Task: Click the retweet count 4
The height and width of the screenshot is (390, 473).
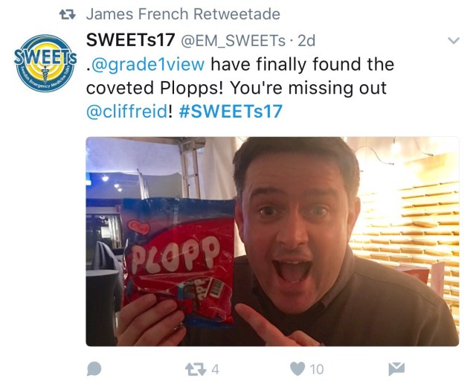Action: click(x=215, y=369)
